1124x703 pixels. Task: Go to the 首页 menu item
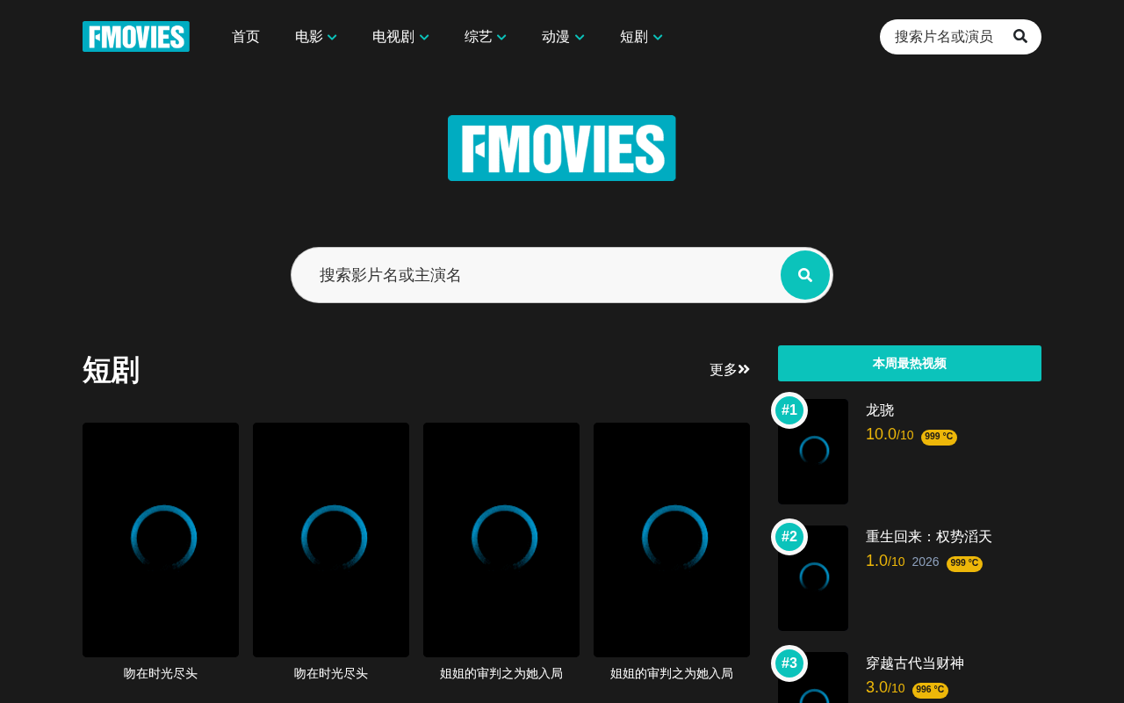point(246,37)
